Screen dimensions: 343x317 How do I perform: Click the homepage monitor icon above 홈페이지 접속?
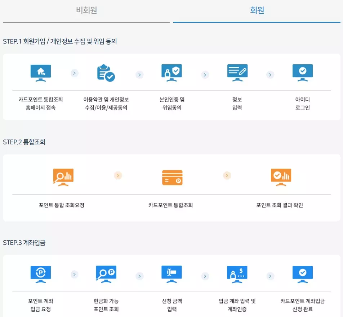pos(41,73)
